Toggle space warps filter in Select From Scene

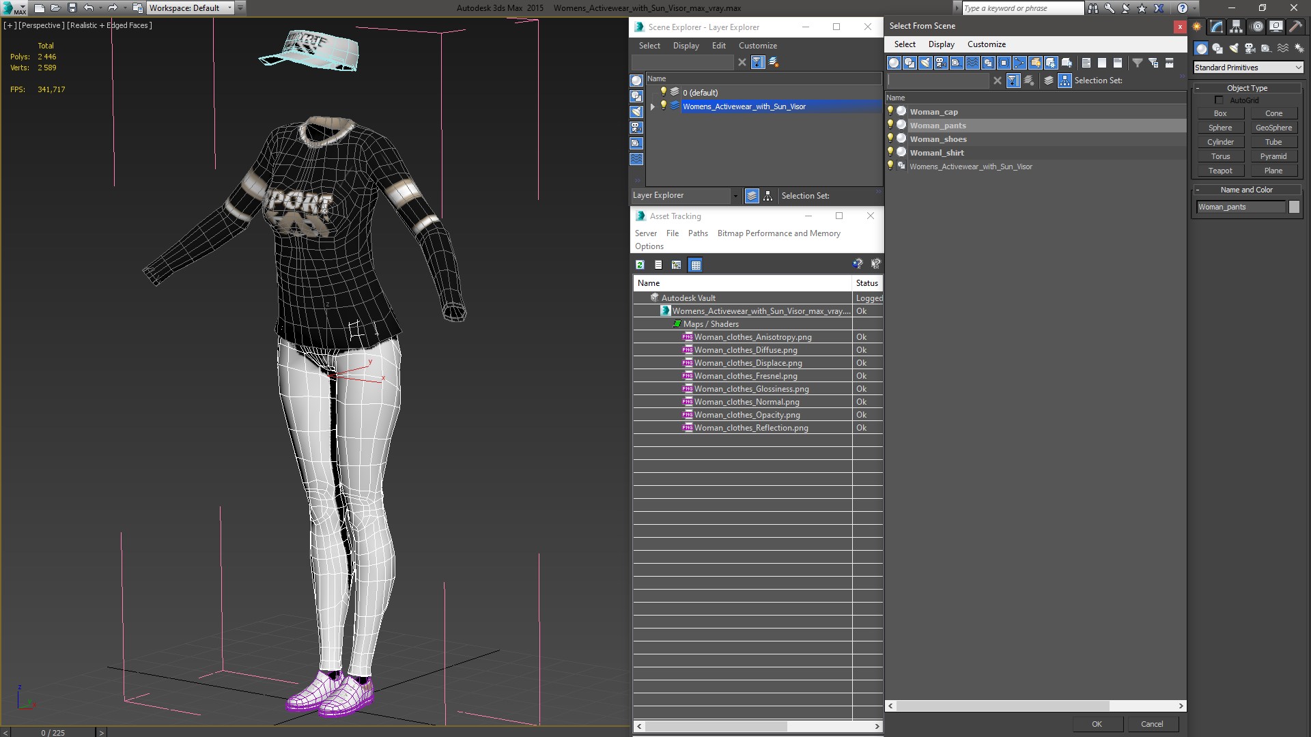(x=972, y=63)
